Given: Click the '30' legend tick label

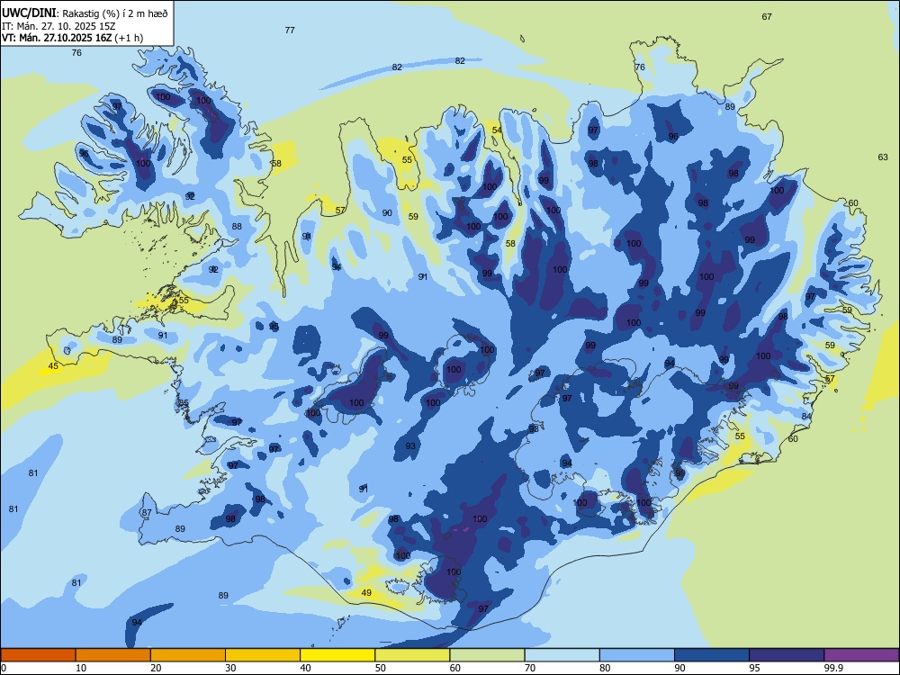Looking at the screenshot, I should (230, 668).
